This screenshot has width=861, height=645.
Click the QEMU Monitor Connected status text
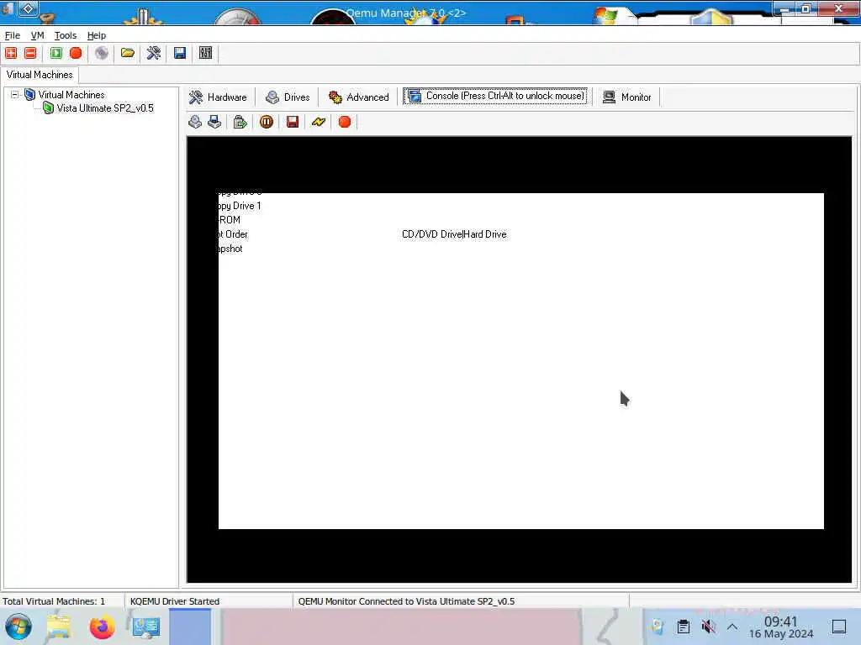(x=406, y=601)
